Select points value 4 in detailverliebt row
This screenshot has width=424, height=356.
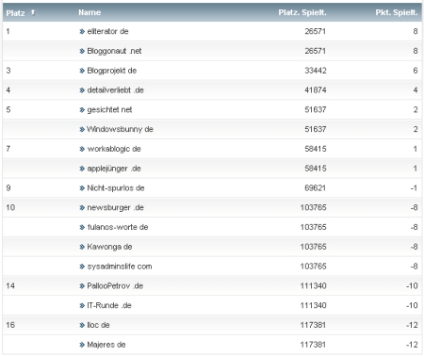pos(416,90)
